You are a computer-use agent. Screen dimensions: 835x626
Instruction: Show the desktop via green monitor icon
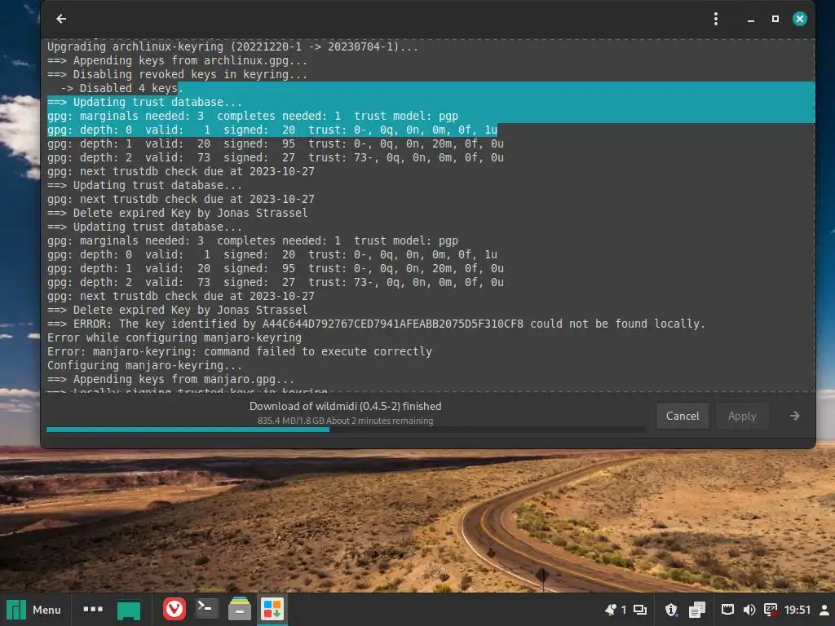(x=129, y=610)
